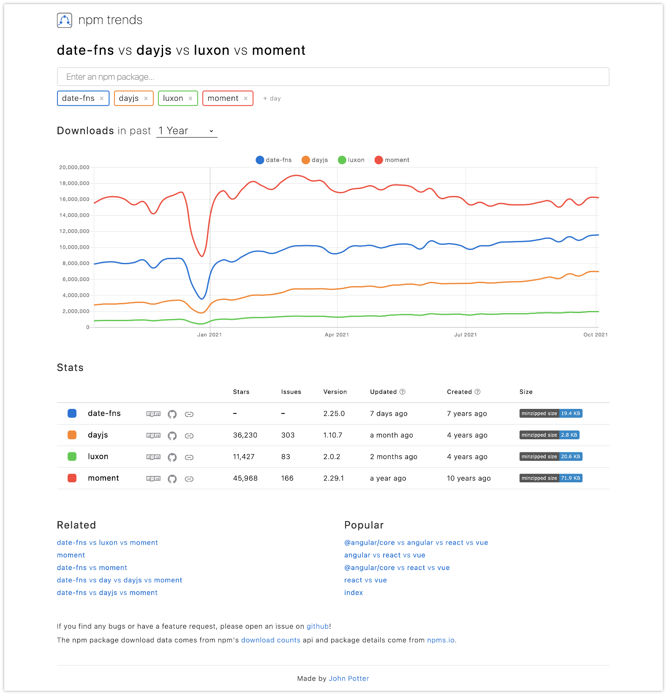Open date-fns minzipped size 19.4 KB badge
The image size is (667, 695).
pos(551,414)
